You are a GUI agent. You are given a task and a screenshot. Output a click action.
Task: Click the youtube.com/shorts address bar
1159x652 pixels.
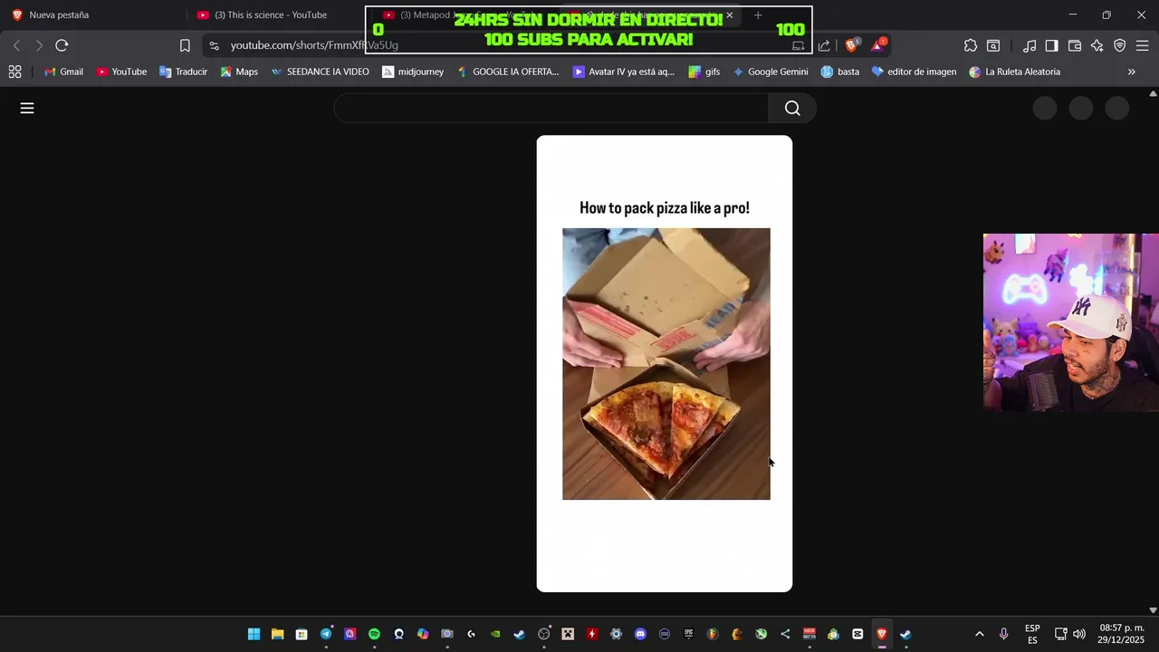pos(313,45)
